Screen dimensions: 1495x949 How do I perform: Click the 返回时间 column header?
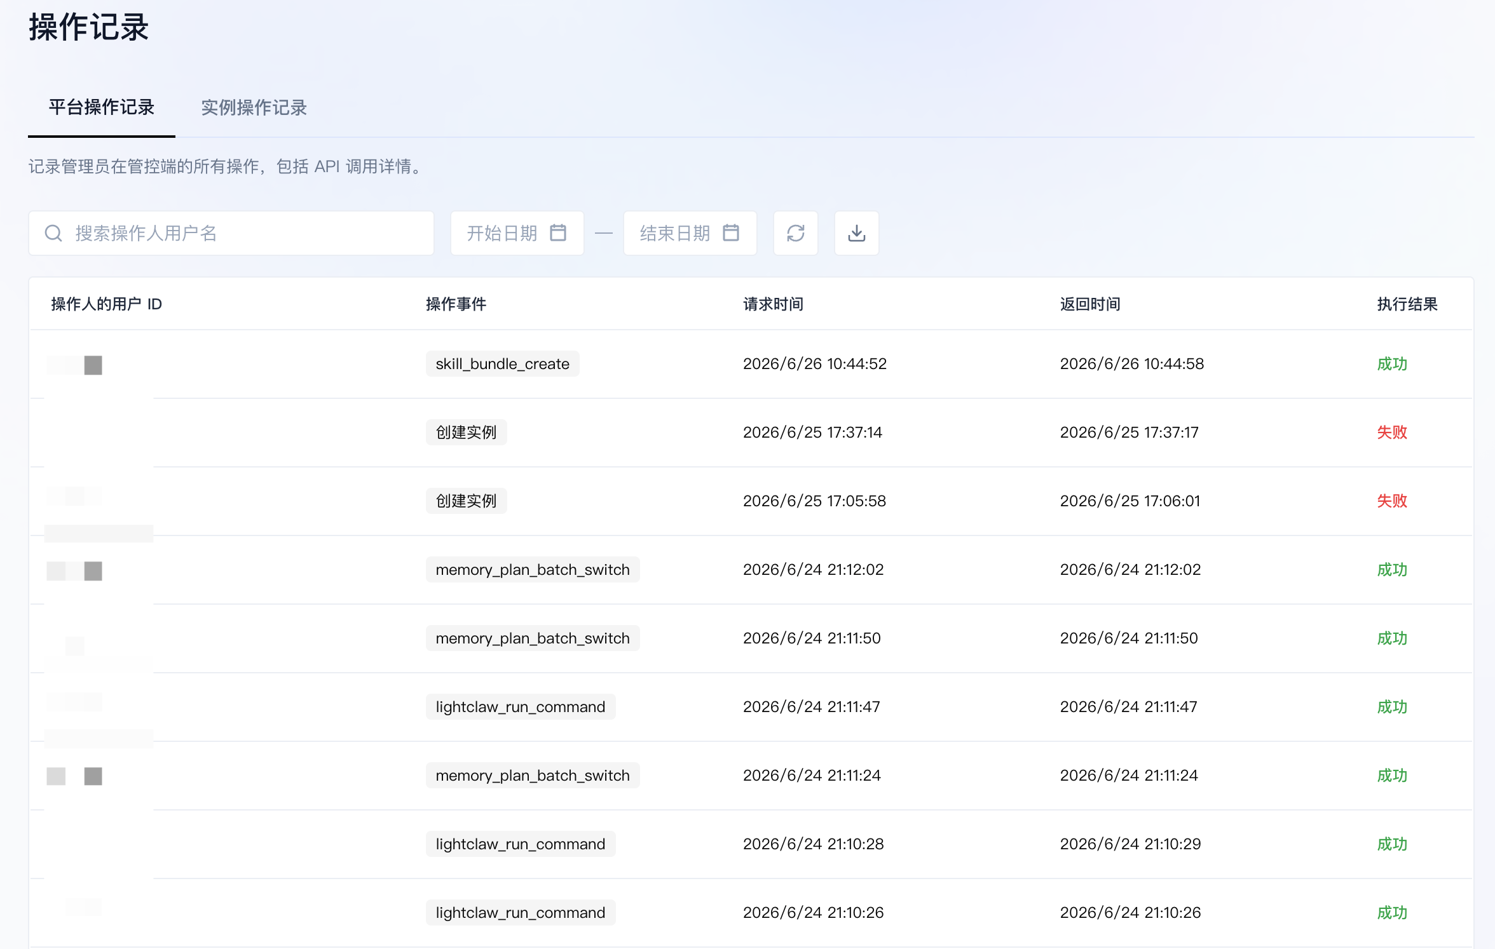click(1090, 304)
